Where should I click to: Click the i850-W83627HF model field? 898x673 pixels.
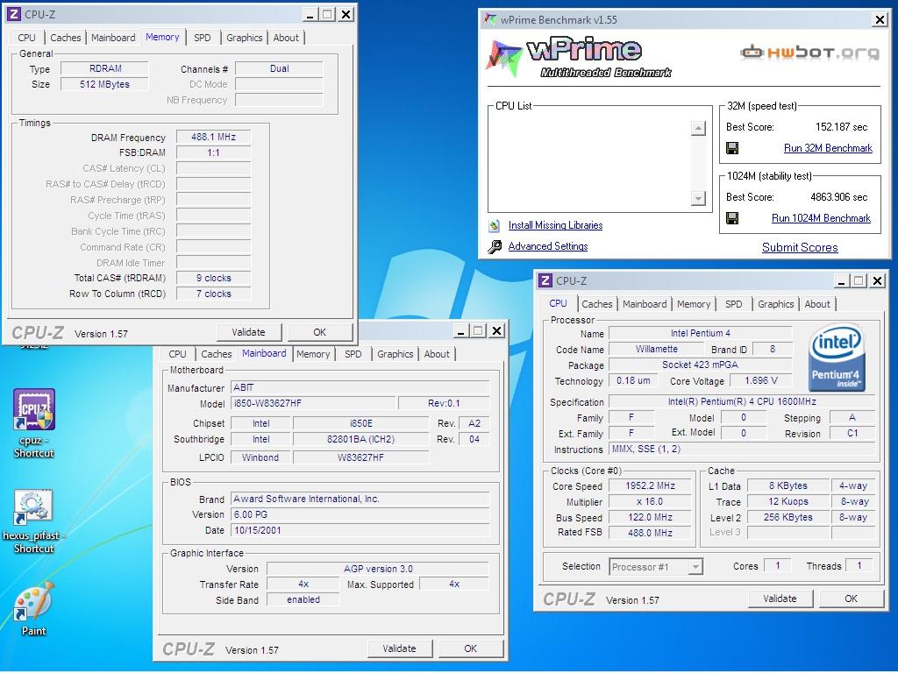(x=313, y=403)
